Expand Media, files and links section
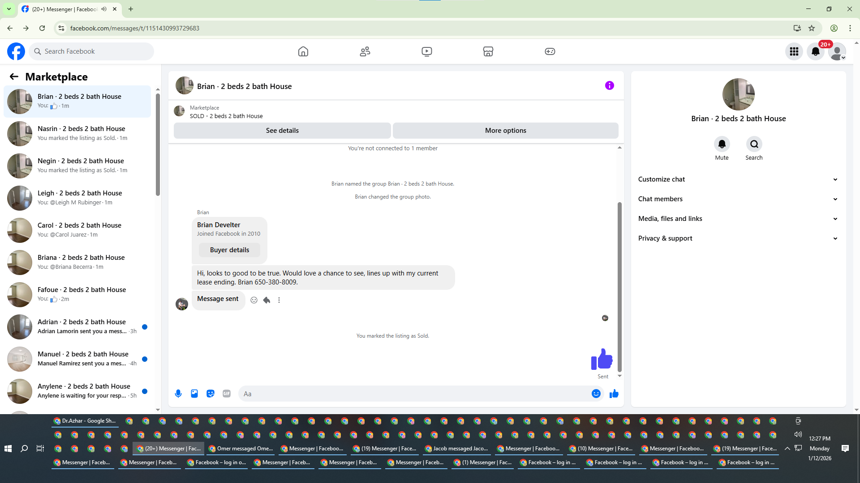860x483 pixels. click(x=738, y=219)
